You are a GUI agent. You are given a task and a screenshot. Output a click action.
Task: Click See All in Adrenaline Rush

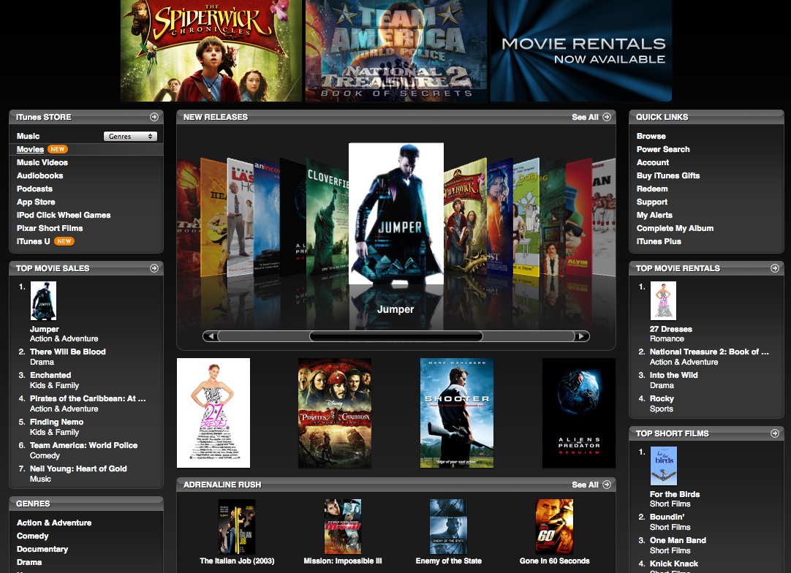[585, 485]
